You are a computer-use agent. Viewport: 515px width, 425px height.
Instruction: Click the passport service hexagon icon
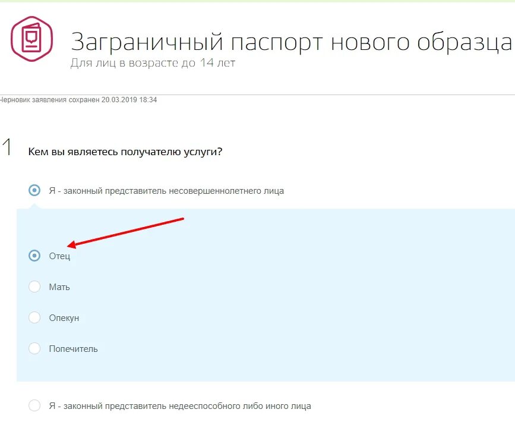tap(31, 39)
